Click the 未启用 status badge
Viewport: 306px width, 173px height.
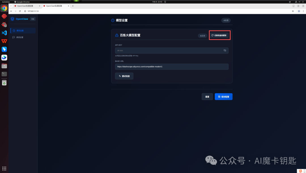tap(202, 36)
